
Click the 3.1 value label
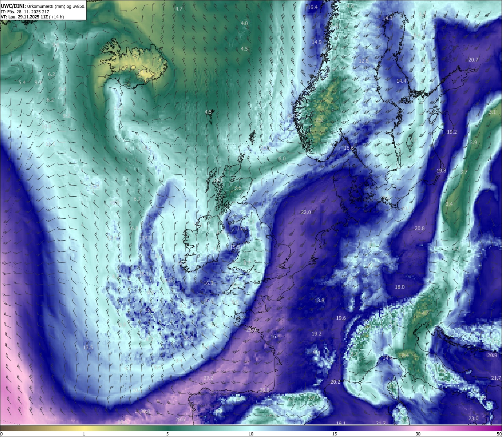(493, 112)
